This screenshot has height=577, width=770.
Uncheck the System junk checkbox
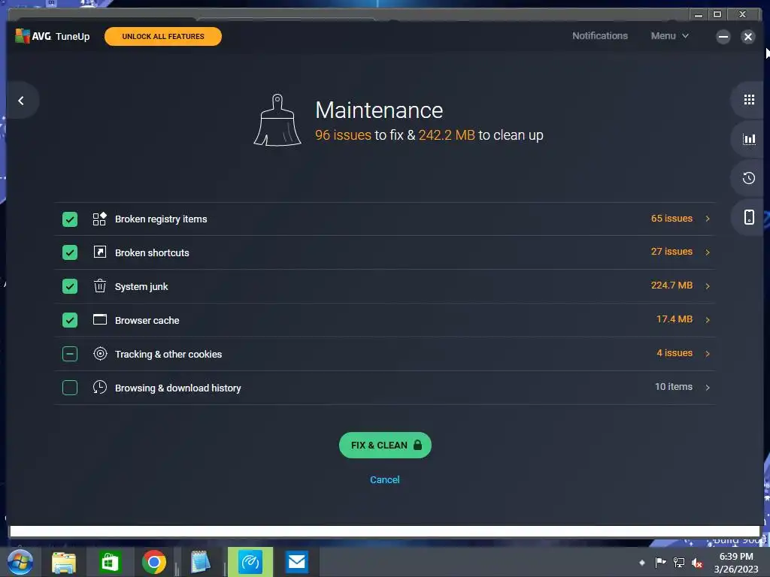click(x=70, y=286)
